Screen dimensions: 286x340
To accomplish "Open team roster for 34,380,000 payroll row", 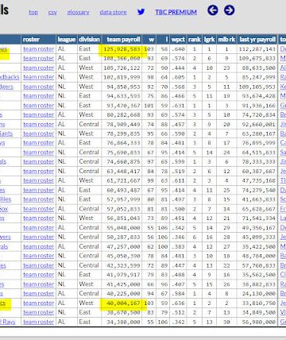I will 39,322.
